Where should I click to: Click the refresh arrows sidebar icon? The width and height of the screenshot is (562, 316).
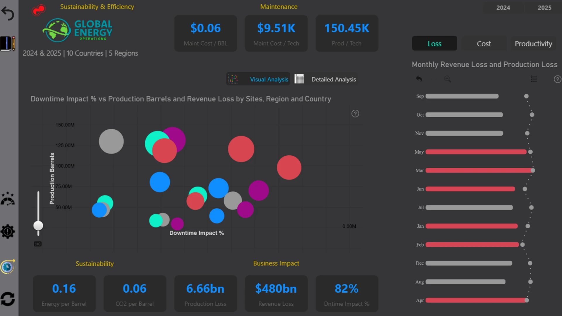pos(8,299)
